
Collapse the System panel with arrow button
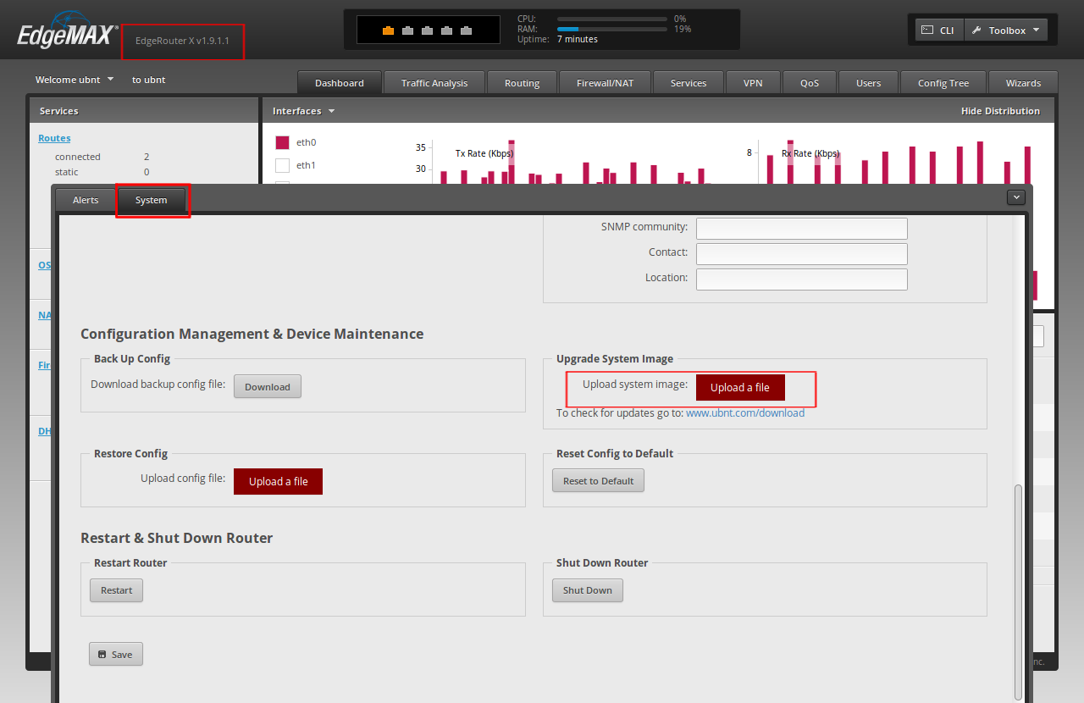[x=1016, y=197]
